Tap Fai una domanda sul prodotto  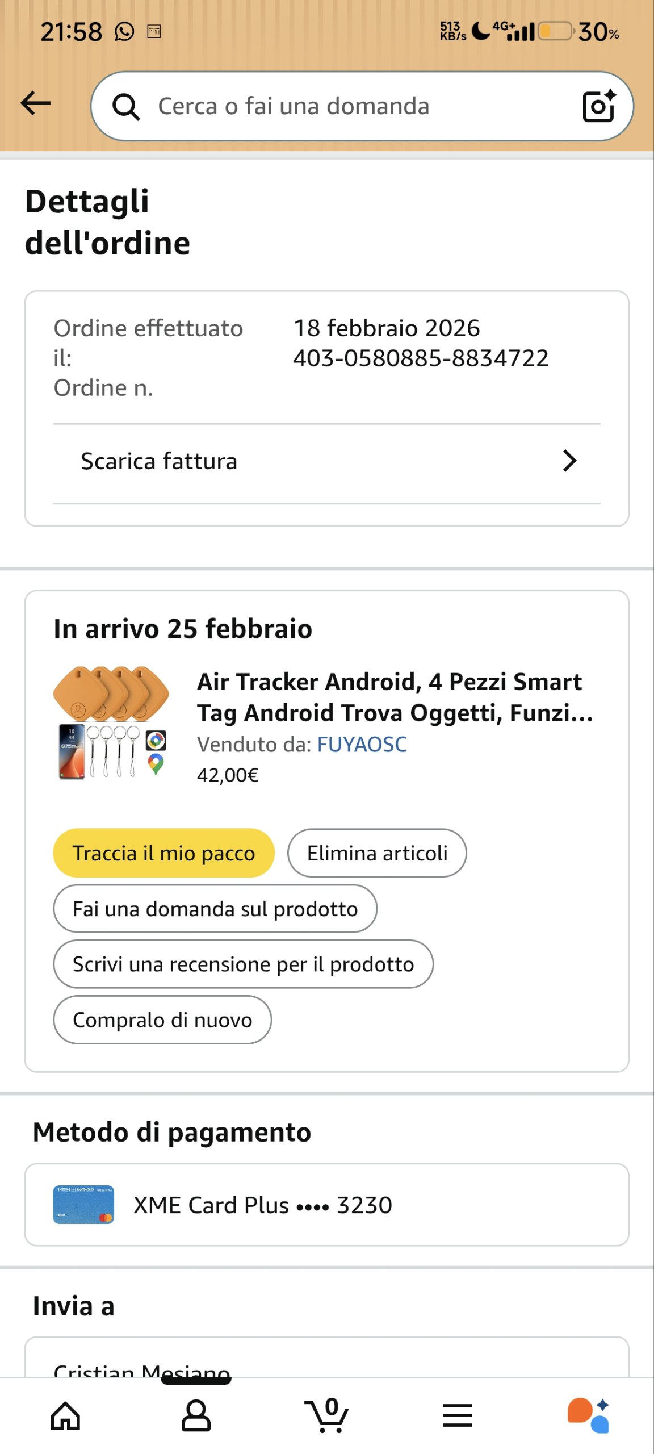pyautogui.click(x=215, y=909)
